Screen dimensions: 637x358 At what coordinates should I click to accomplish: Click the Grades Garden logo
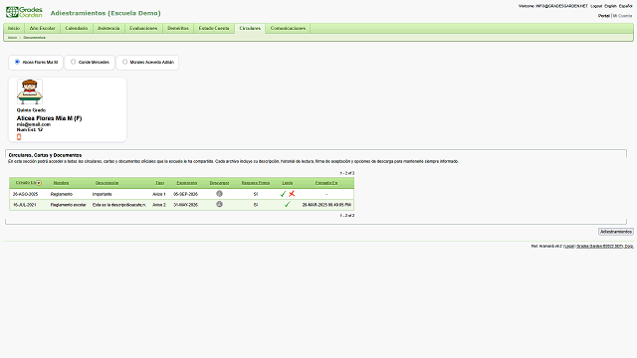[24, 12]
